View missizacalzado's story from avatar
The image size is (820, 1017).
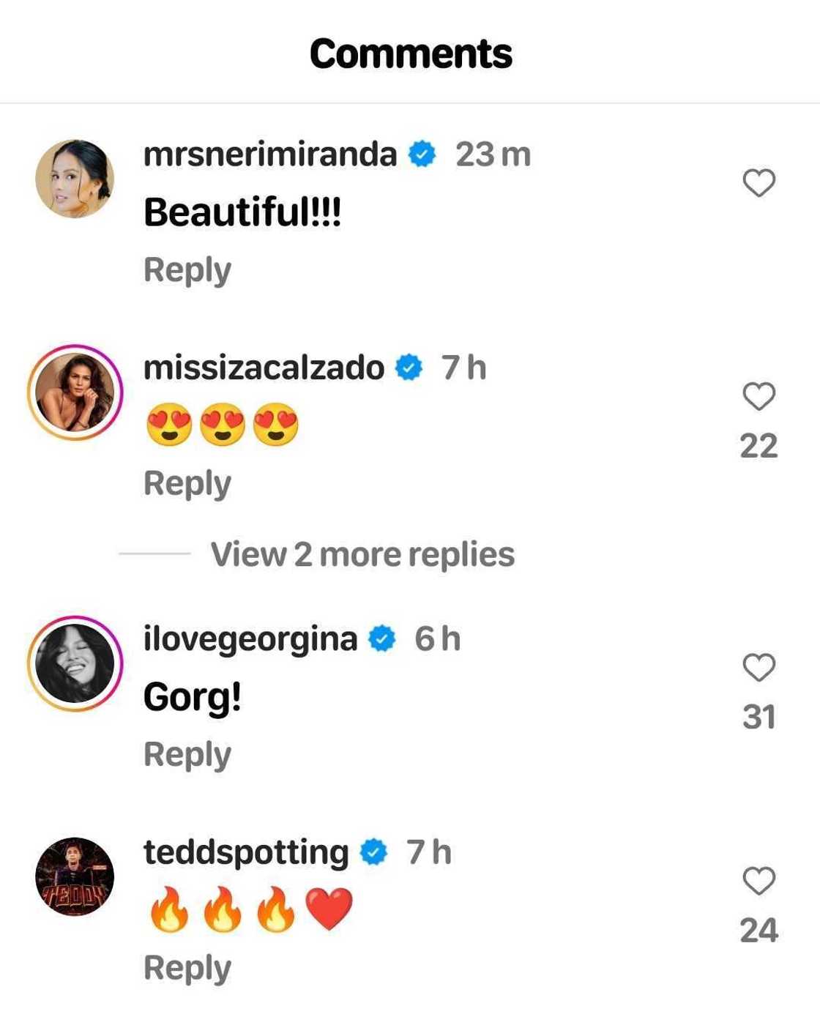(x=75, y=392)
